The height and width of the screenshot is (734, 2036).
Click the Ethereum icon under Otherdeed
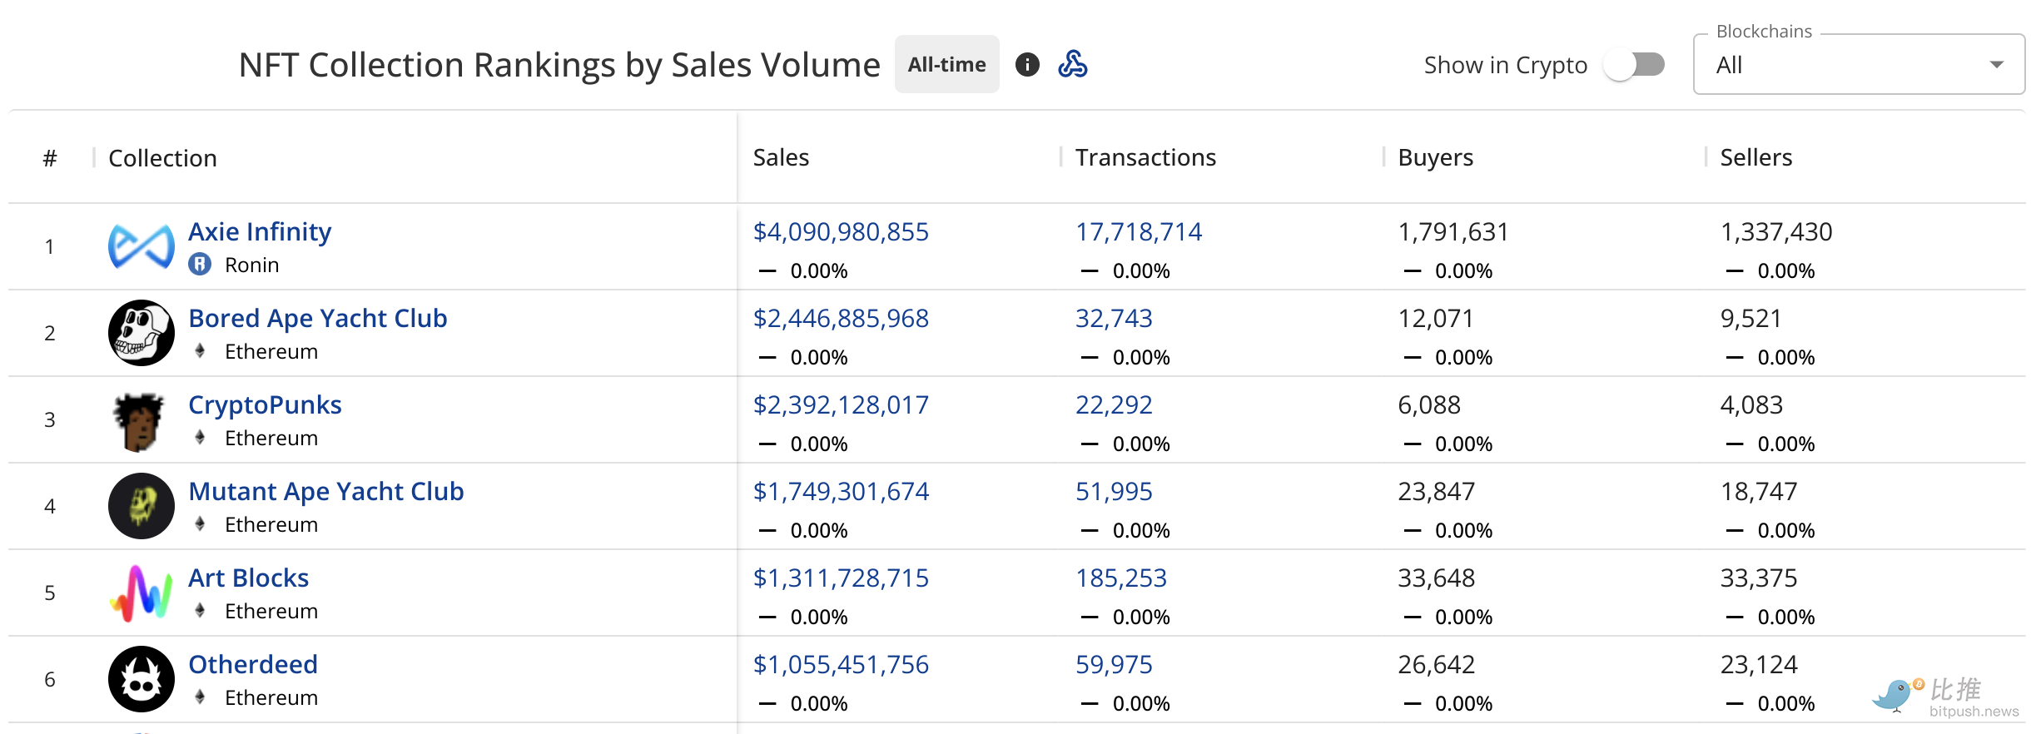(200, 697)
